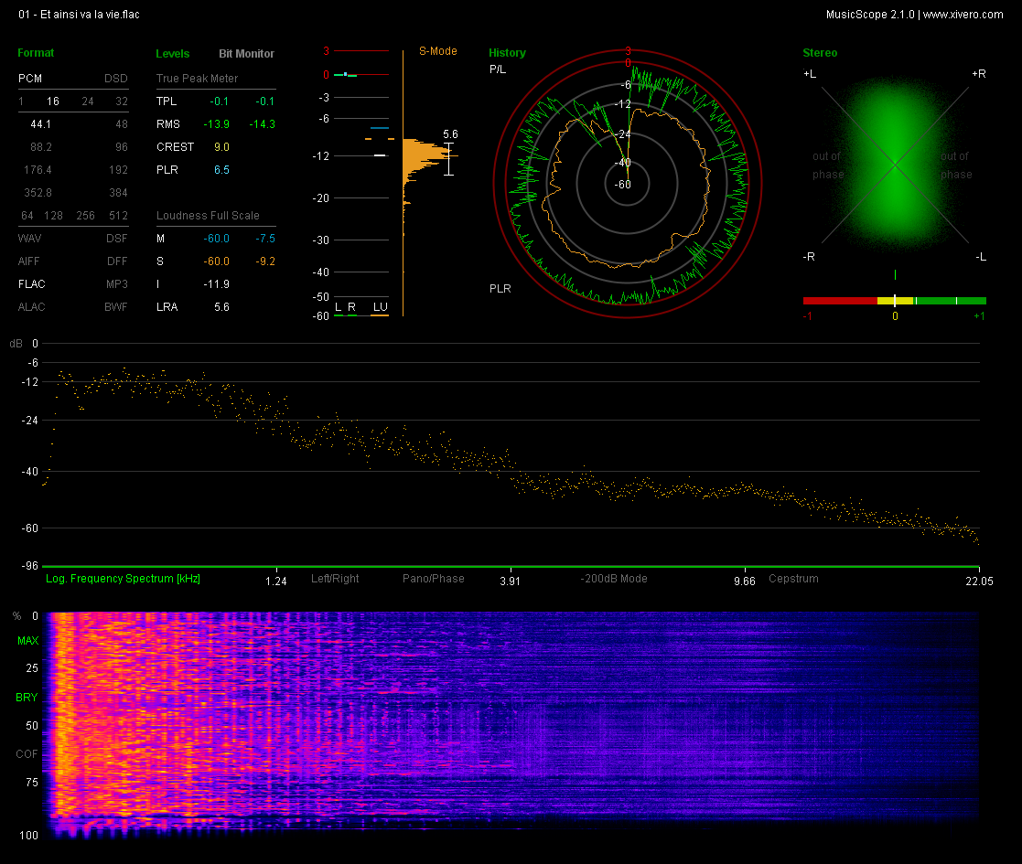The width and height of the screenshot is (1022, 864).
Task: Click the Log. Frequency Spectrum label
Action: [x=123, y=579]
